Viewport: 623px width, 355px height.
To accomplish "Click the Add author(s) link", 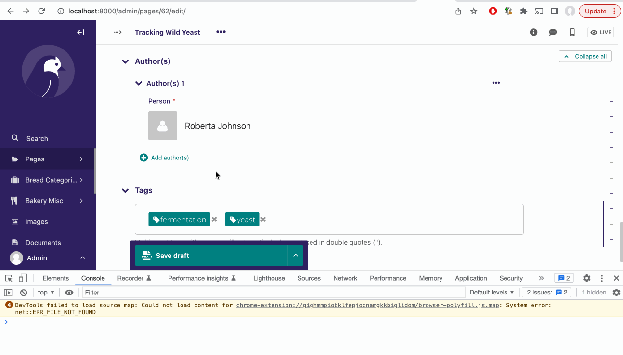I will point(164,157).
